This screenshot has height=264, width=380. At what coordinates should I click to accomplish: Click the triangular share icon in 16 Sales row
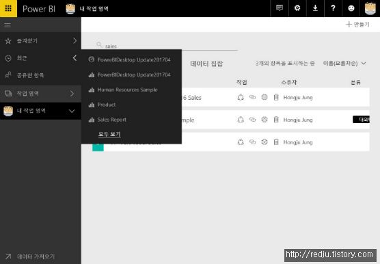tap(241, 97)
